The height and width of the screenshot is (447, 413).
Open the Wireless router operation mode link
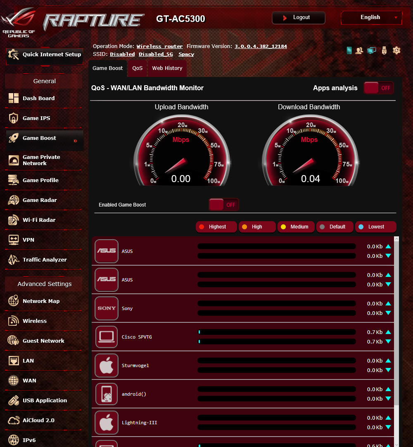159,46
